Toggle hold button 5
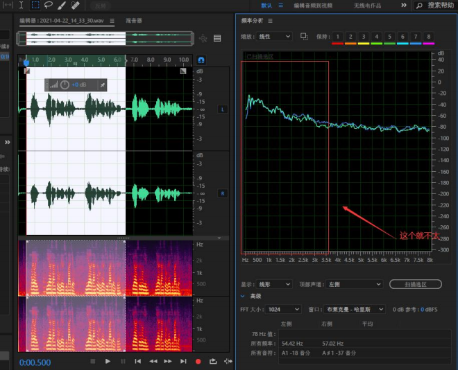458x370 pixels. point(390,37)
